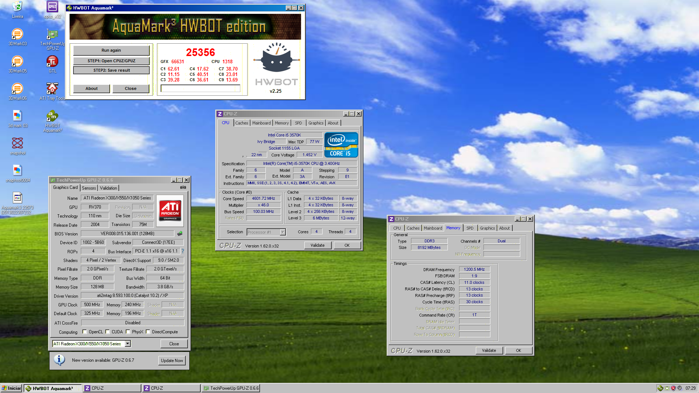
Task: Open the CPU tab in CPU-Z Memory window
Action: tap(397, 228)
